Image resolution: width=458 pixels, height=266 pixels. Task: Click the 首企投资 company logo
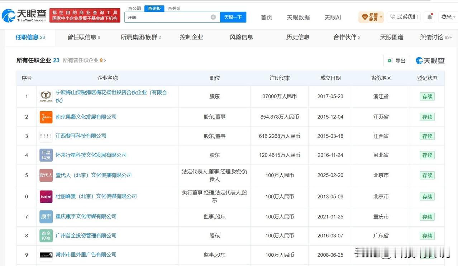click(x=46, y=236)
